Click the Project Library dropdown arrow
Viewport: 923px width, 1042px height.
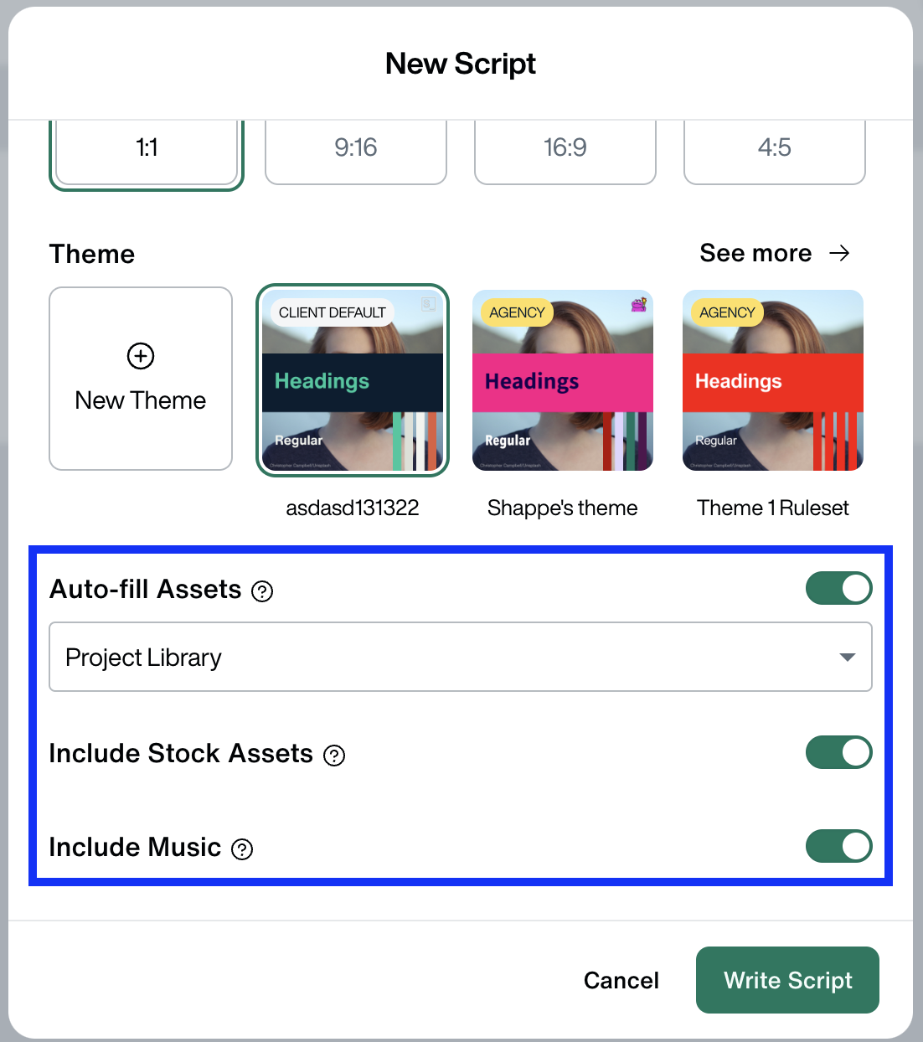pos(848,658)
